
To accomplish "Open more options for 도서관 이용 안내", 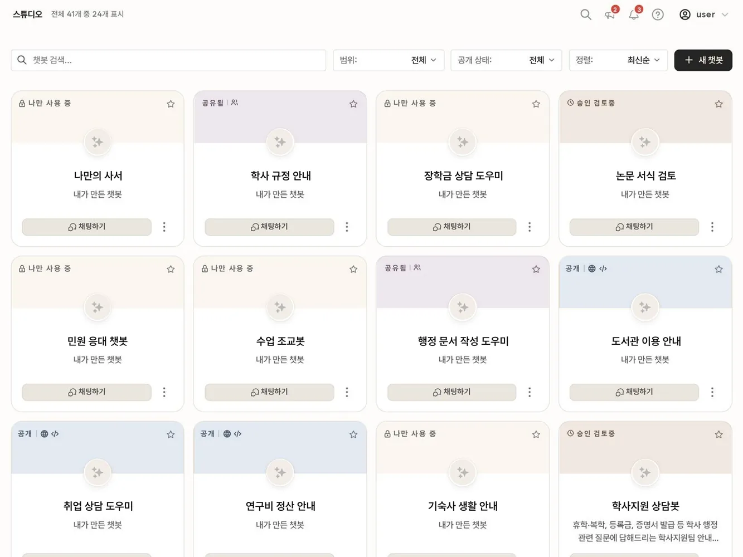I will click(712, 392).
